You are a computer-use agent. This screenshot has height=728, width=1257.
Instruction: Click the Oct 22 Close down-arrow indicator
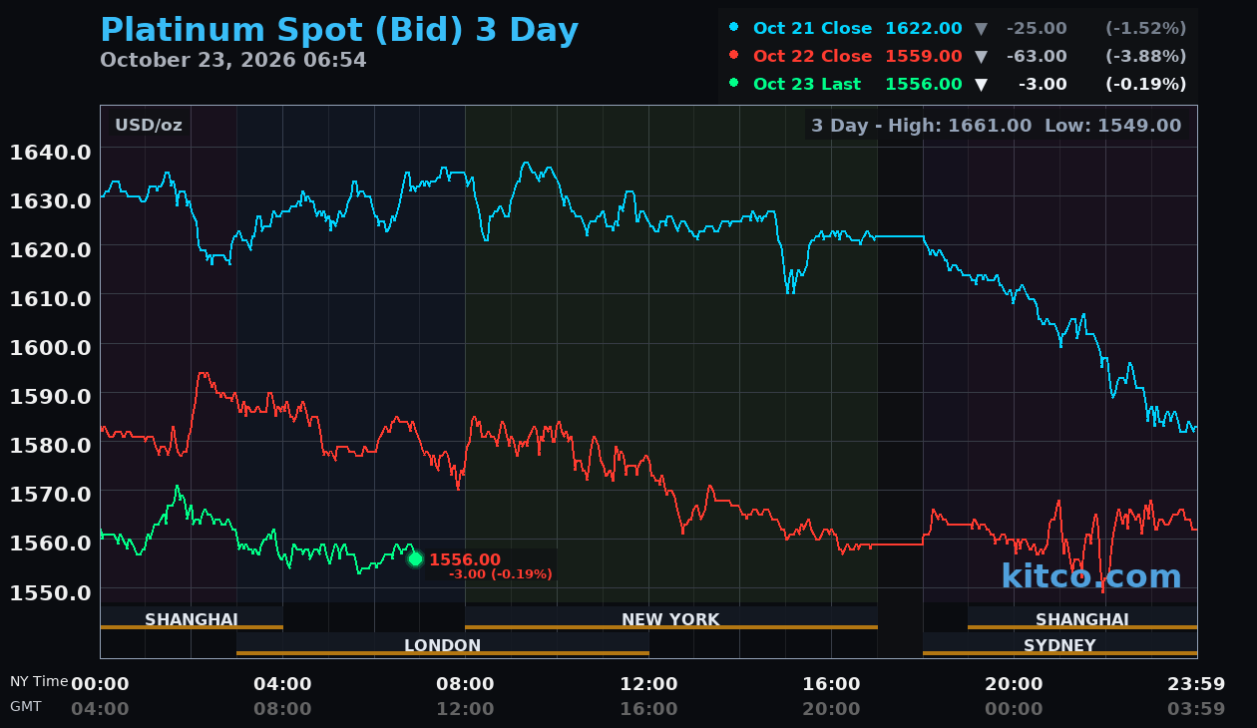tap(981, 56)
